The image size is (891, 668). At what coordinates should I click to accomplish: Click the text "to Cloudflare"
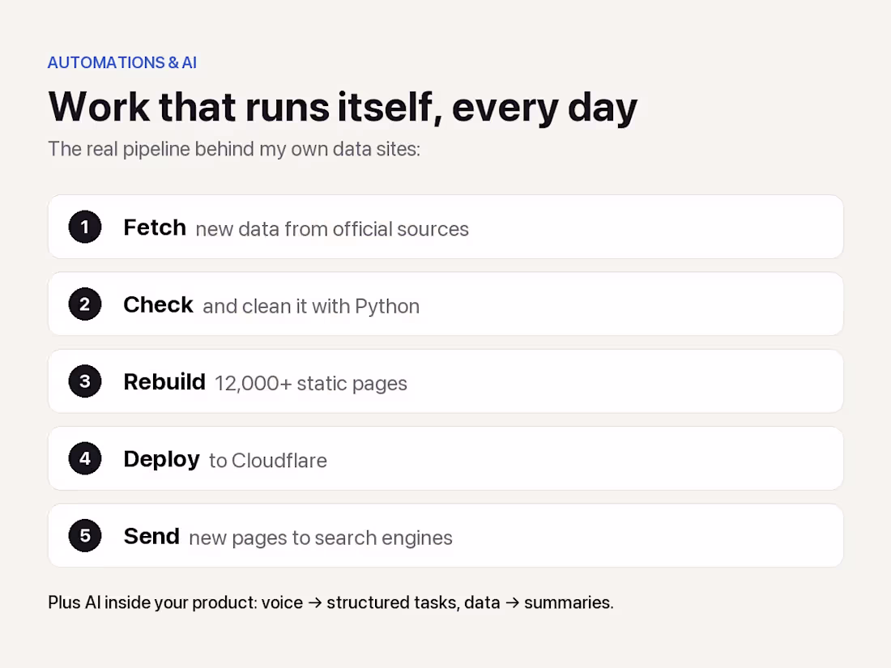(x=268, y=461)
